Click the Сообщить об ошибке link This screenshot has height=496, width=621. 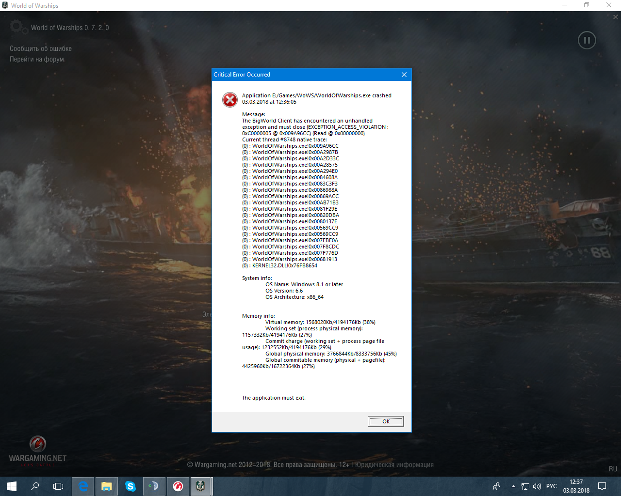41,48
